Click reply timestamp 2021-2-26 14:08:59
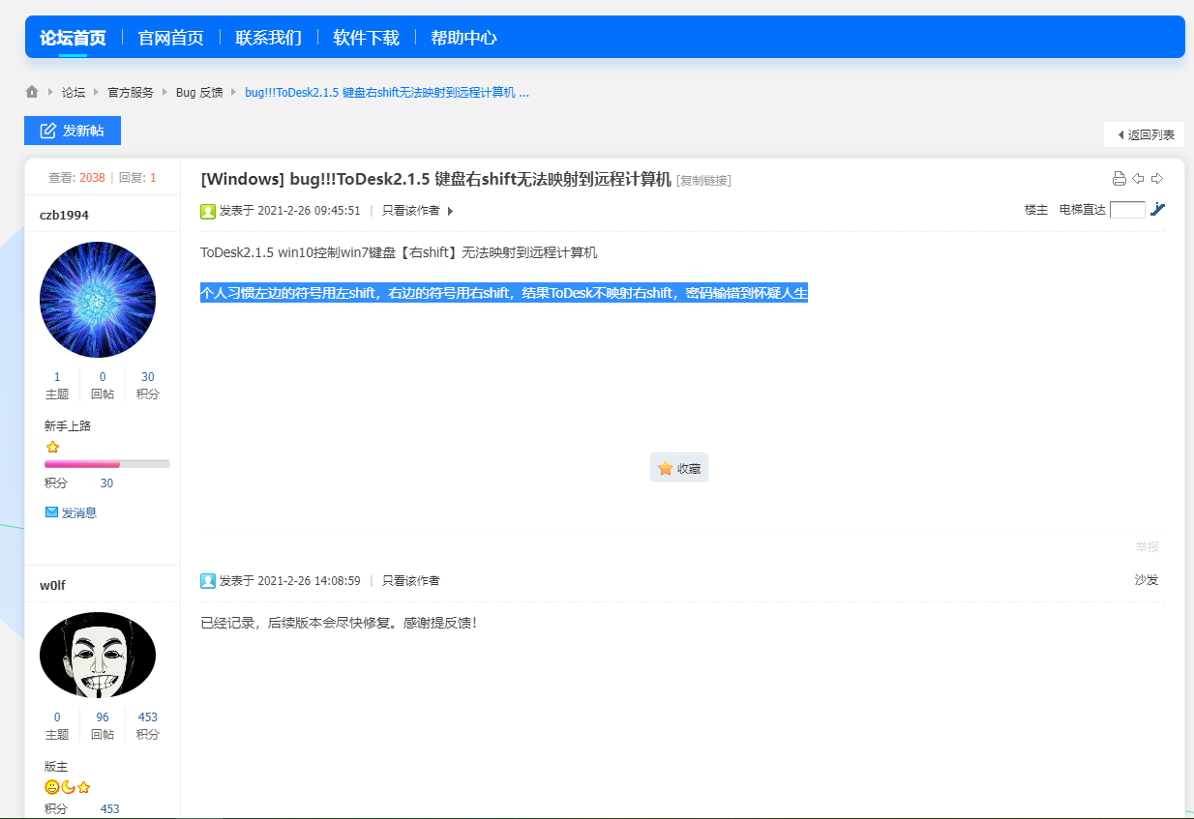This screenshot has height=819, width=1194. click(x=310, y=581)
